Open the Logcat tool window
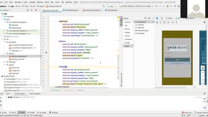Image resolution: width=208 pixels, height=117 pixels. tap(42, 112)
